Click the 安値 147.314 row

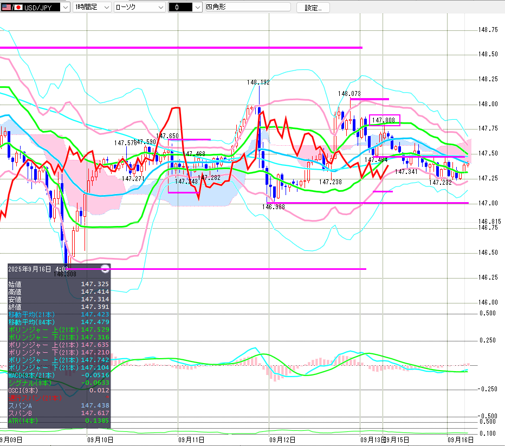pos(59,299)
